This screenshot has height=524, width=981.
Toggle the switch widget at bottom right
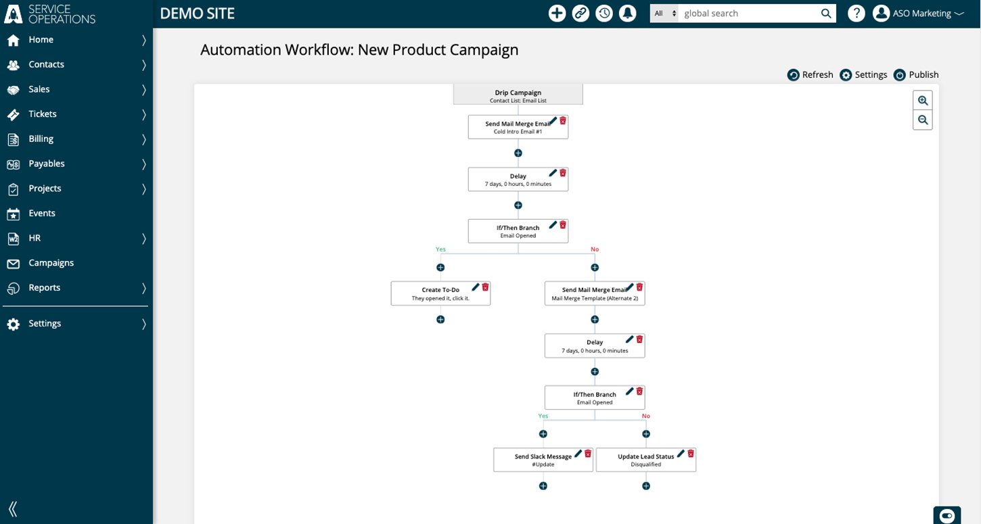[947, 516]
